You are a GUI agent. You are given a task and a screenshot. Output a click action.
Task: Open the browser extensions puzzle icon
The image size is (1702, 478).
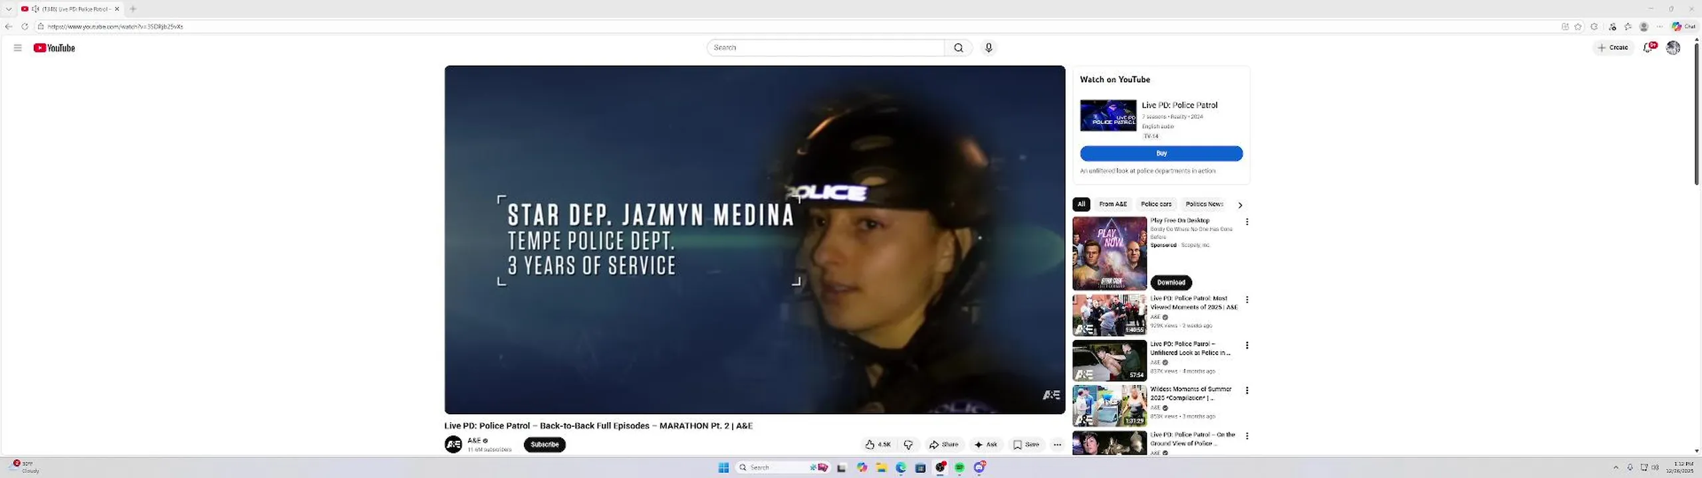pos(1594,27)
